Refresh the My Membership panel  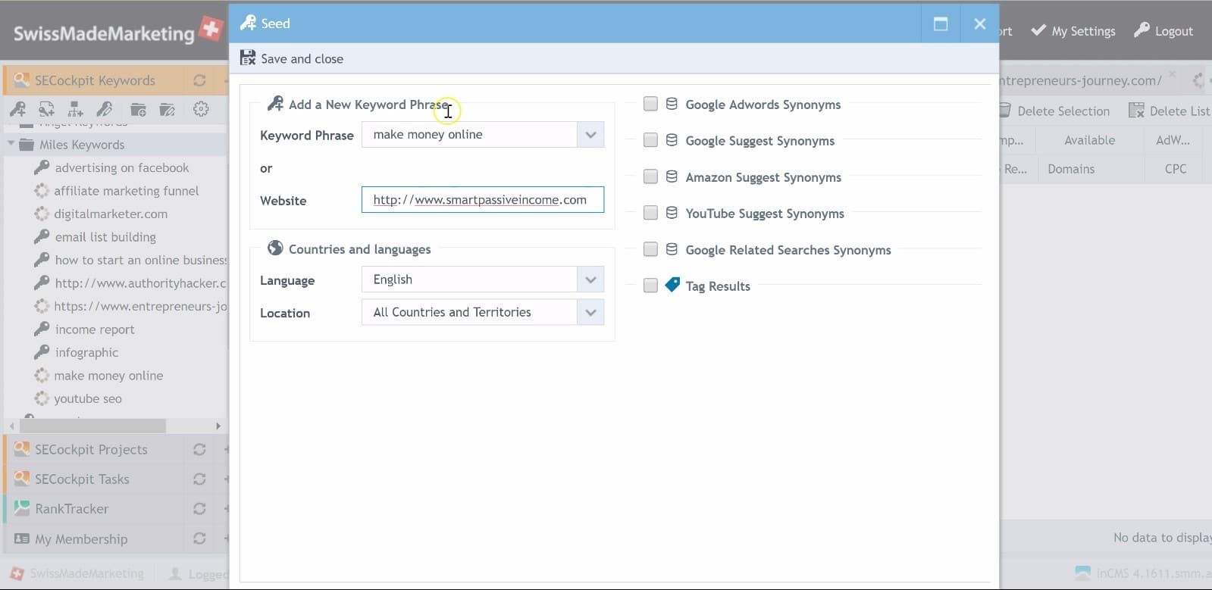[199, 538]
